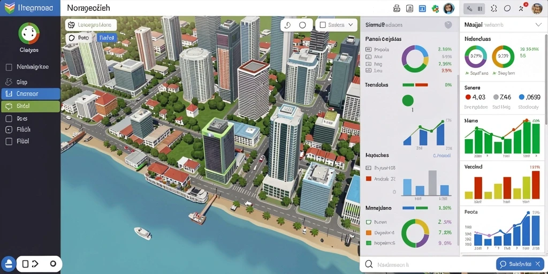Select the Cnemeor item in the sidebar
Screen dimensions: 548x274
31,94
